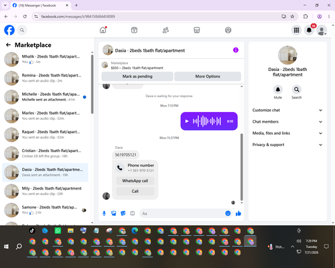This screenshot has width=335, height=268.
Task: Open Samone conversation in the list
Action: 45,210
